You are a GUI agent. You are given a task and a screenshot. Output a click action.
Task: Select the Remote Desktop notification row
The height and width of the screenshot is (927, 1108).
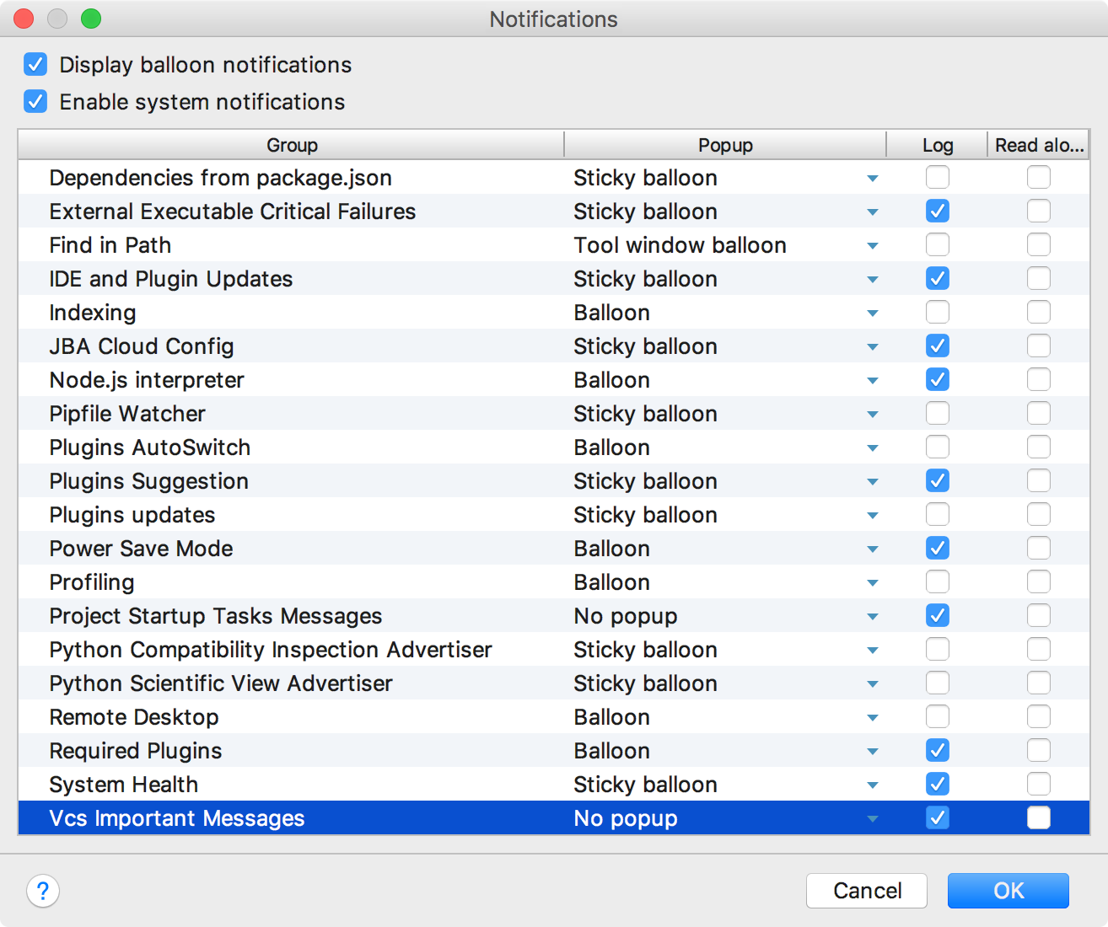click(x=337, y=716)
